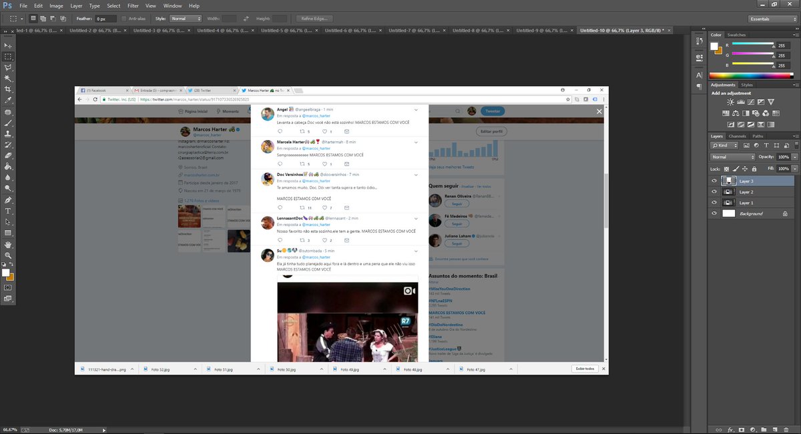Hide Layer 3 with its eye icon
801x434 pixels.
point(714,181)
